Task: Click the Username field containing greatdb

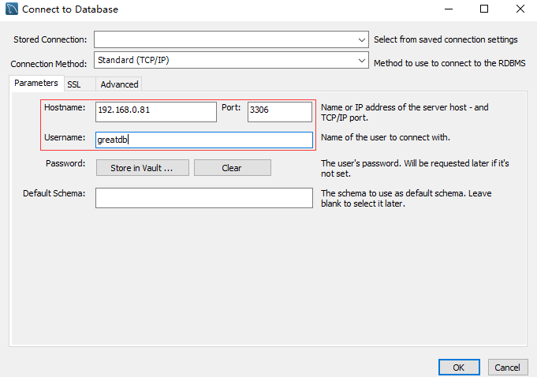Action: (204, 140)
